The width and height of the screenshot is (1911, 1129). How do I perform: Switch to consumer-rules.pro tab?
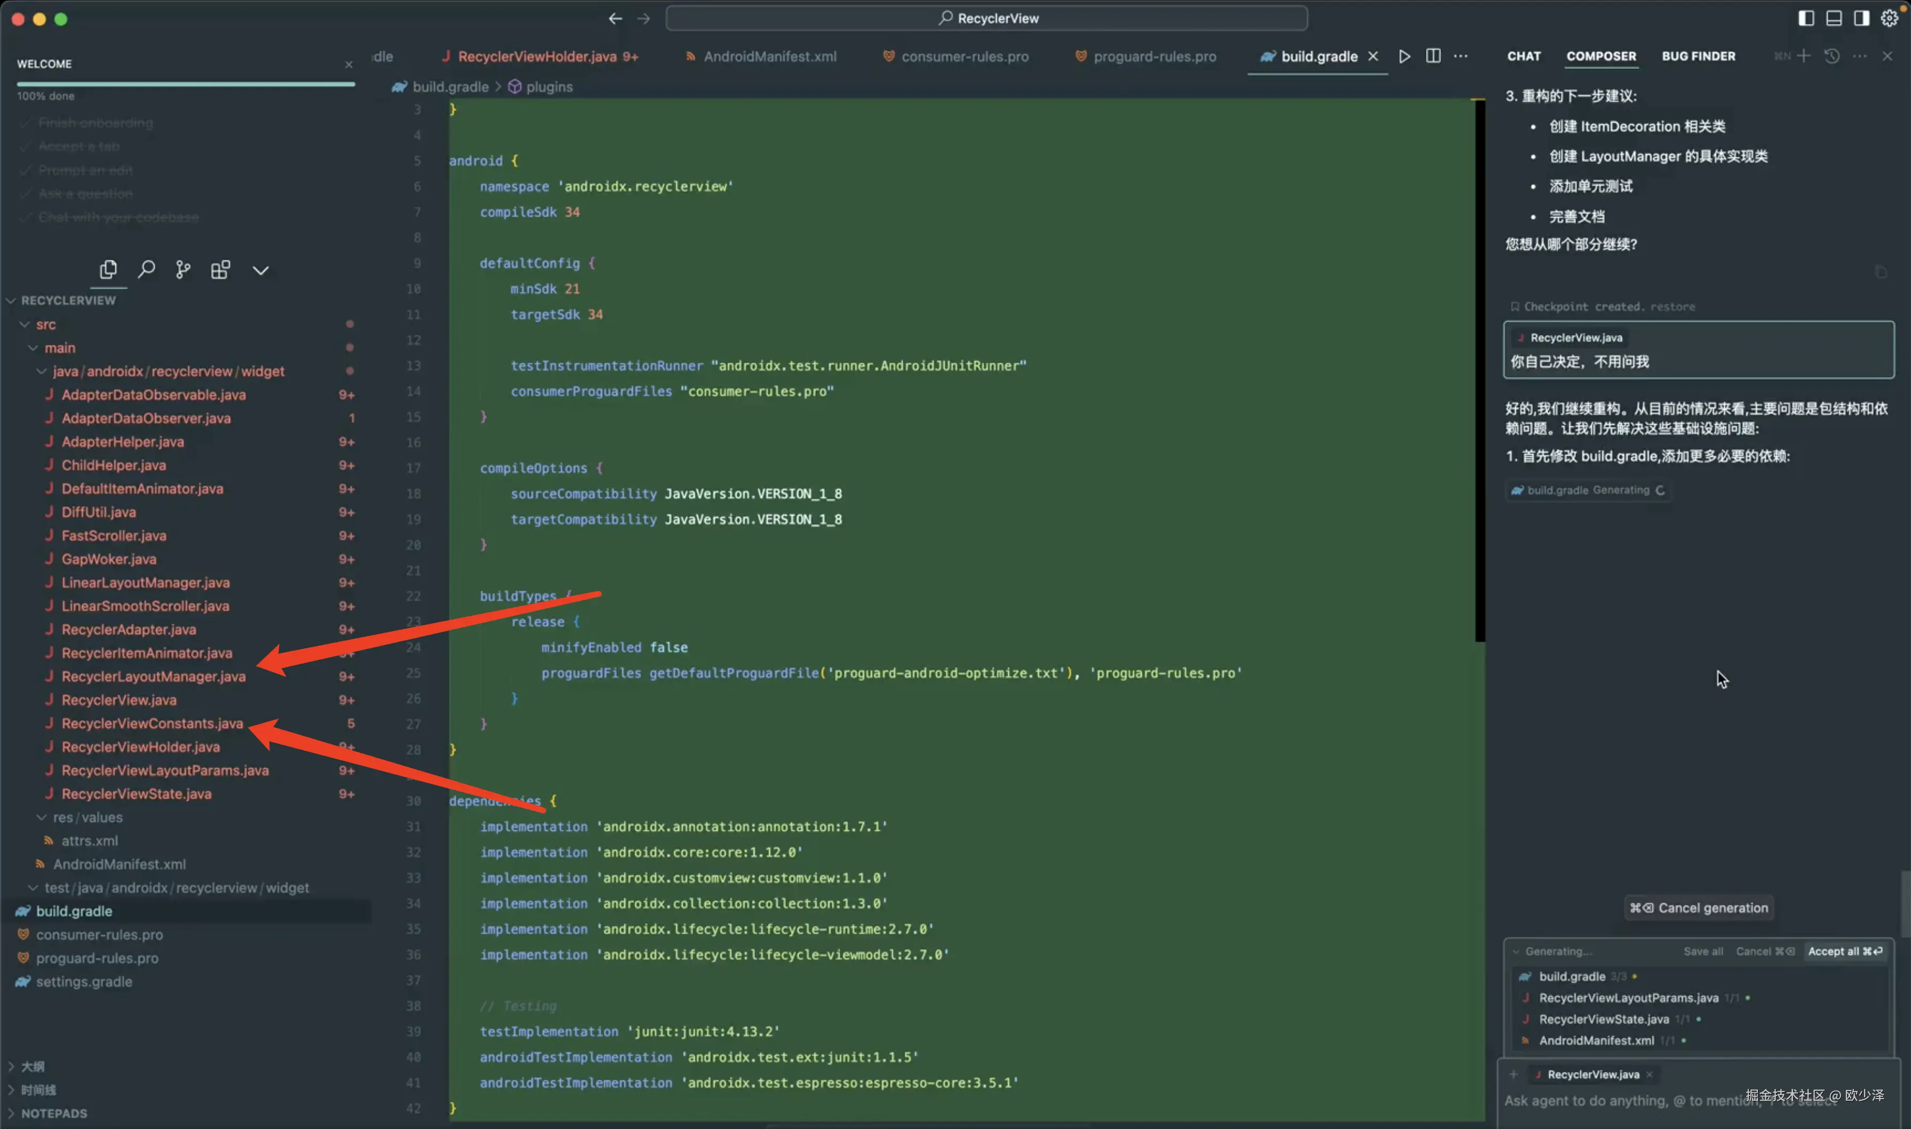click(955, 57)
